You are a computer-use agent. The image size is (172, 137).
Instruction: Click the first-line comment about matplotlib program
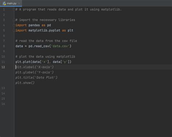point(69,9)
